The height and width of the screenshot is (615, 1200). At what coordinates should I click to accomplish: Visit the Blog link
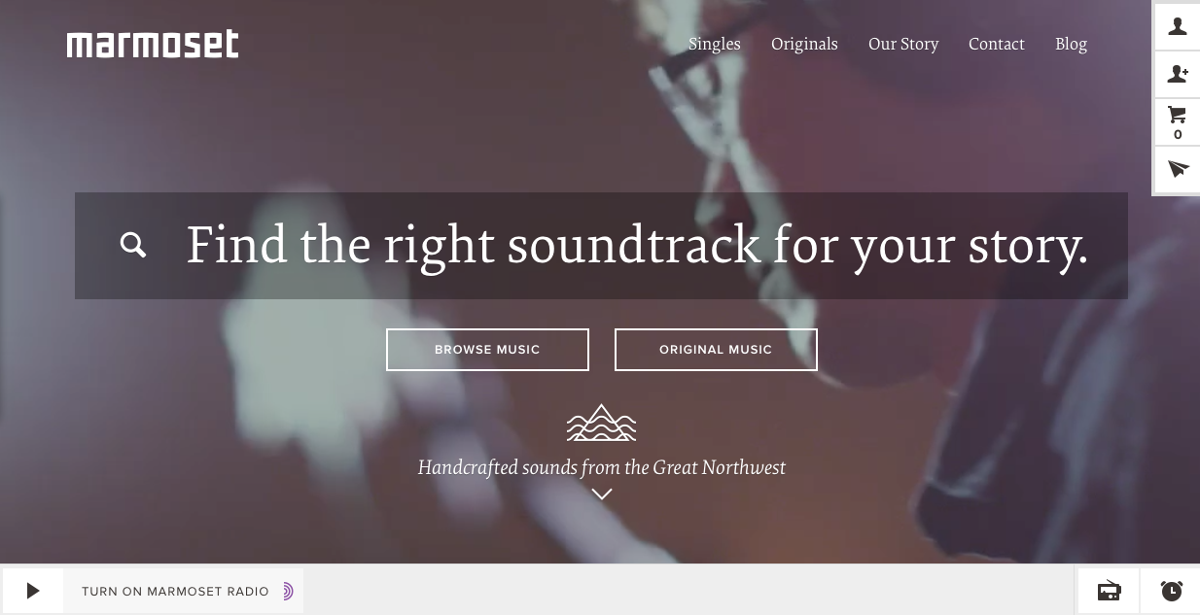click(x=1071, y=44)
